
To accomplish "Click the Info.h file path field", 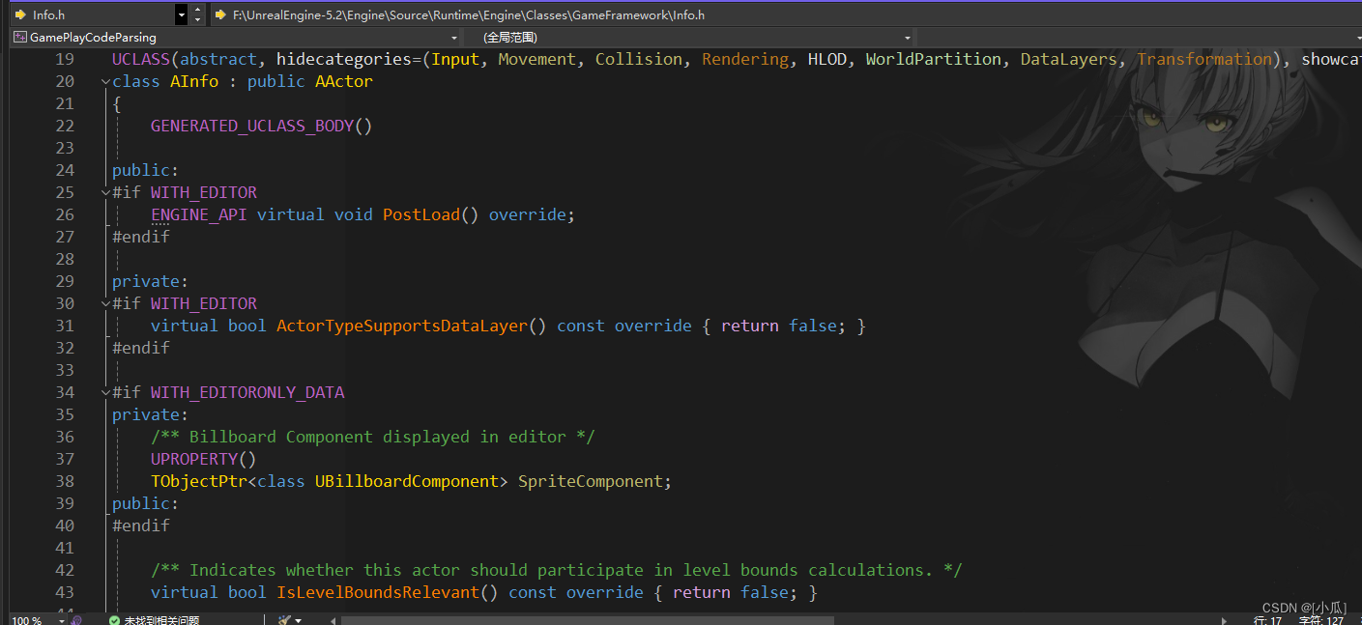I will 785,14.
